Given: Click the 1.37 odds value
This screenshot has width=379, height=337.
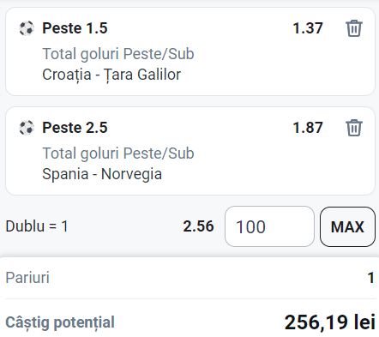Looking at the screenshot, I should pyautogui.click(x=308, y=28).
